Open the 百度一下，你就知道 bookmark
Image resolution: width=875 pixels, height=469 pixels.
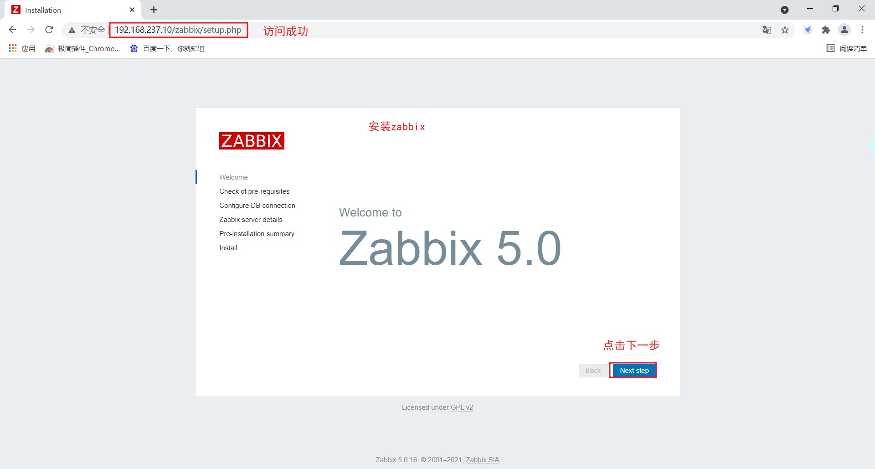pos(167,48)
